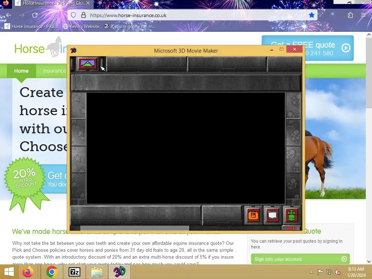Show hidden system tray icons
Image resolution: width=372 pixels, height=279 pixels.
tap(311, 272)
